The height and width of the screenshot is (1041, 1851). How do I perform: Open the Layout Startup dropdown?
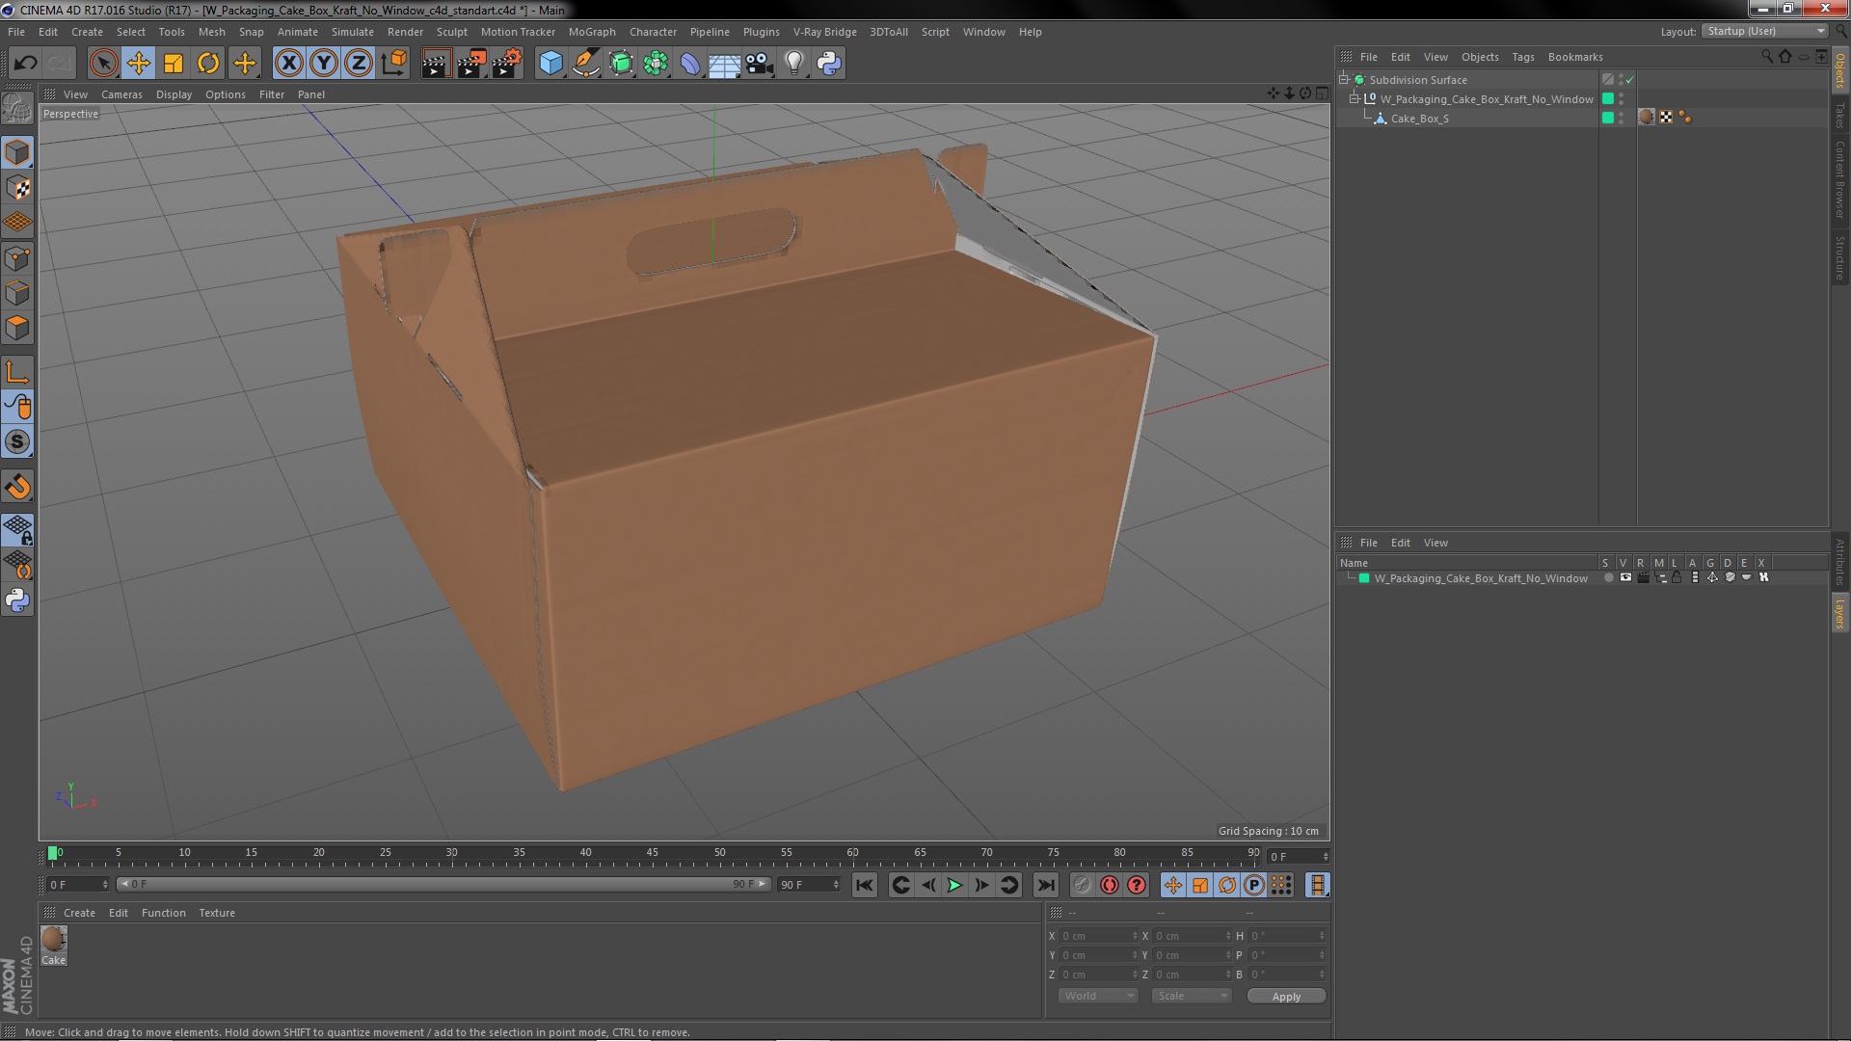1765,31
